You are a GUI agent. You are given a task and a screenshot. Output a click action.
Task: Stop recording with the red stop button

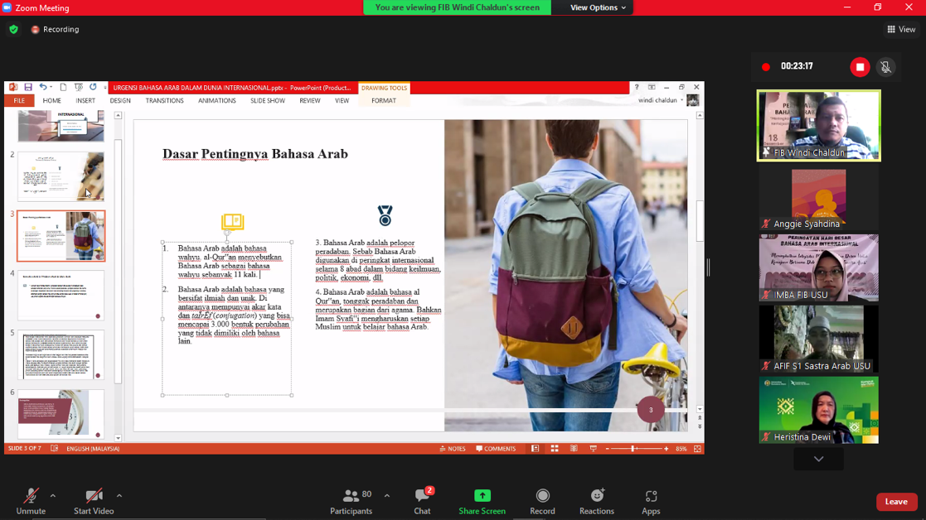pos(860,67)
